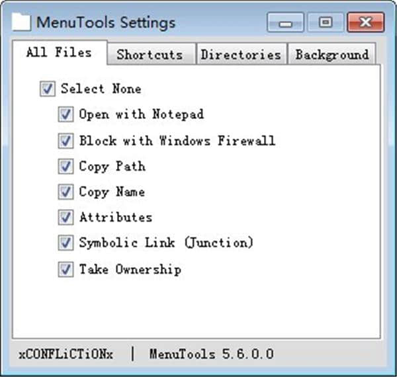
Task: Uncheck the Copy Path checkbox
Action: click(65, 167)
